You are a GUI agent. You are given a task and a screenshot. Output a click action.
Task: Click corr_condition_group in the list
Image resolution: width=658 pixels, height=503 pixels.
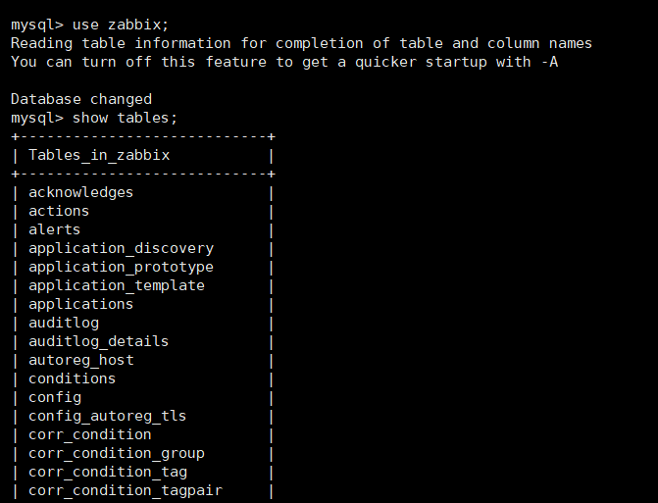coord(117,454)
